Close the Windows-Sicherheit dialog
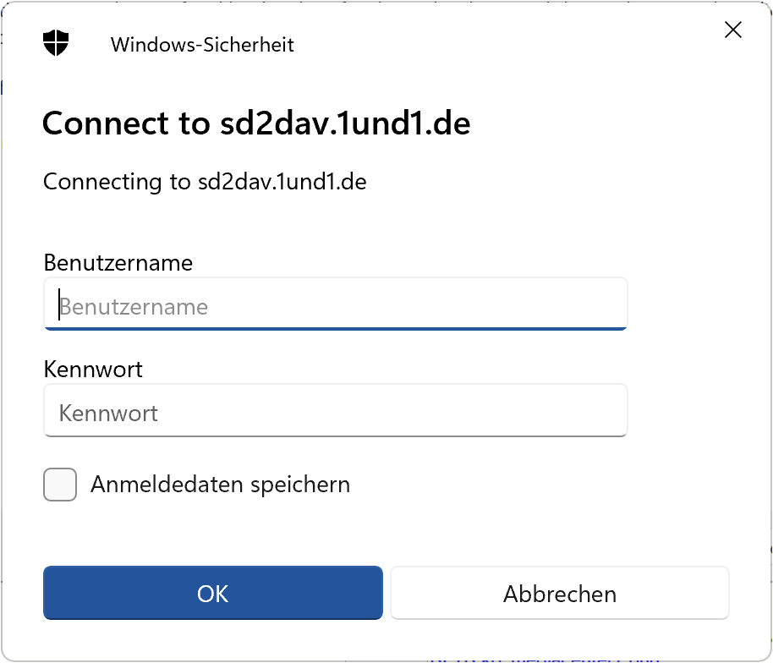The height and width of the screenshot is (663, 773). pyautogui.click(x=732, y=30)
